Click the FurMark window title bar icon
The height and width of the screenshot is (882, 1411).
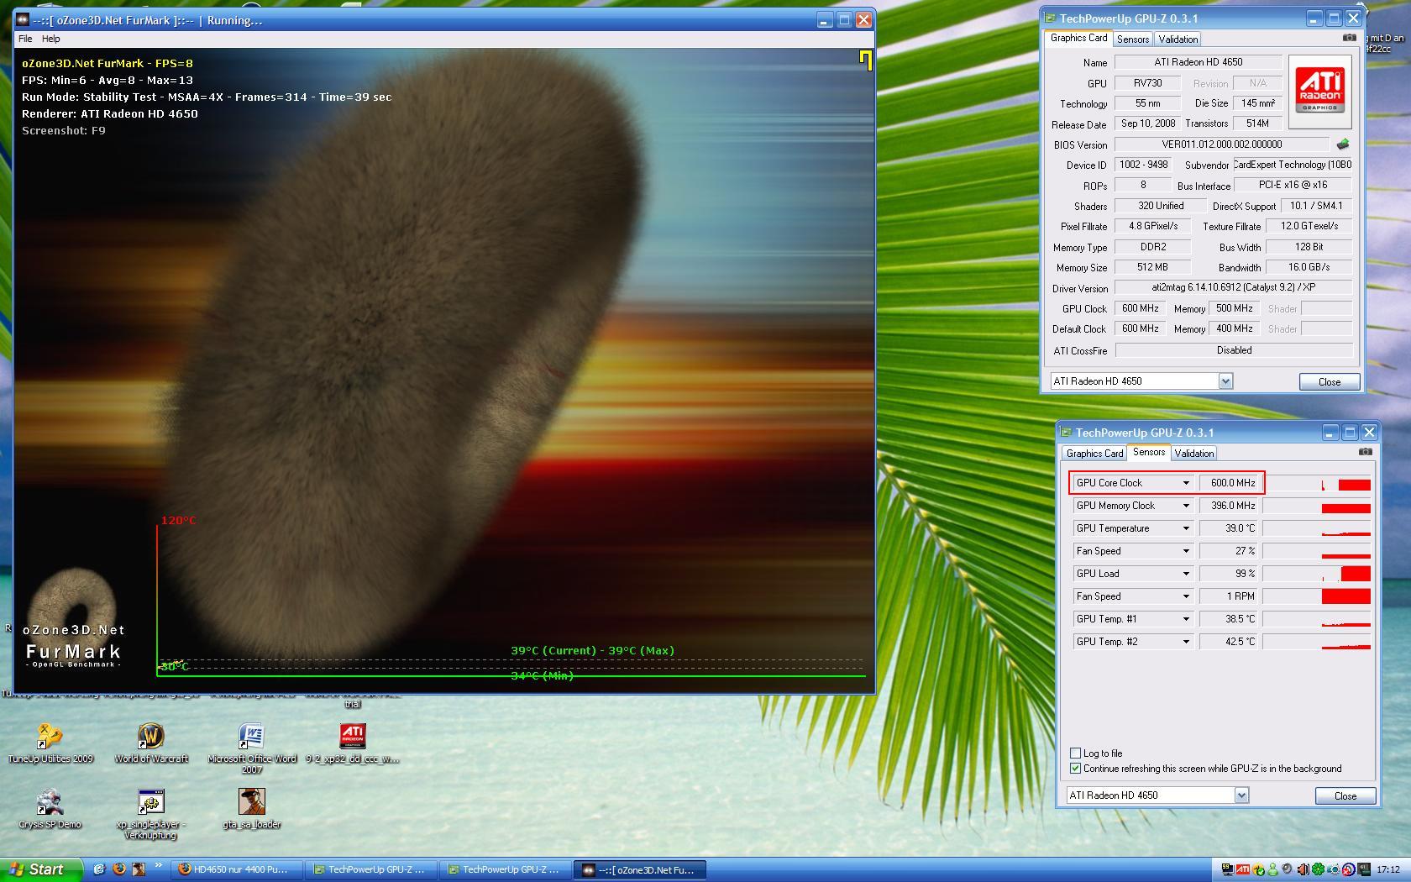click(x=23, y=20)
